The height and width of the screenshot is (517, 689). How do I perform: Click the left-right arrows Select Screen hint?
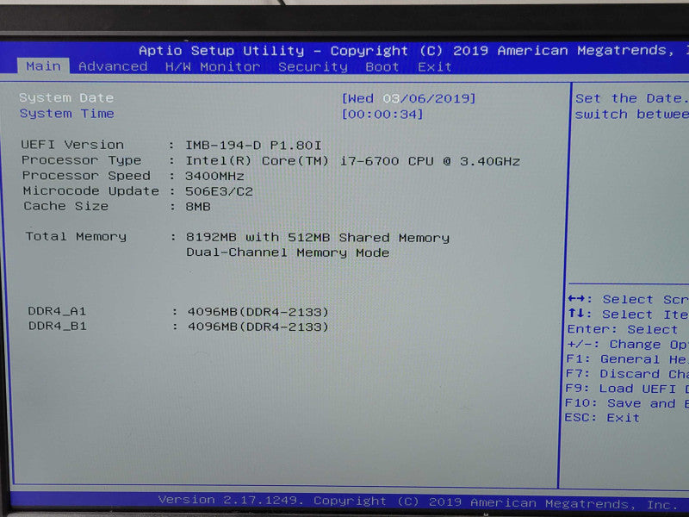(x=628, y=299)
